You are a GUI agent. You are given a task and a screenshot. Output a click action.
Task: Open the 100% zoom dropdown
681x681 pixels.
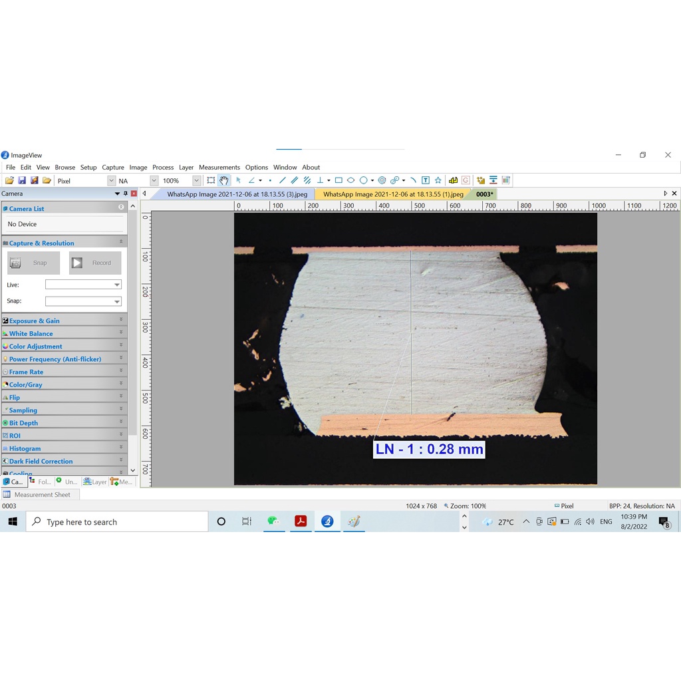196,181
